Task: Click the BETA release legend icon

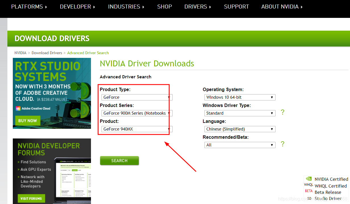Action: [x=309, y=191]
